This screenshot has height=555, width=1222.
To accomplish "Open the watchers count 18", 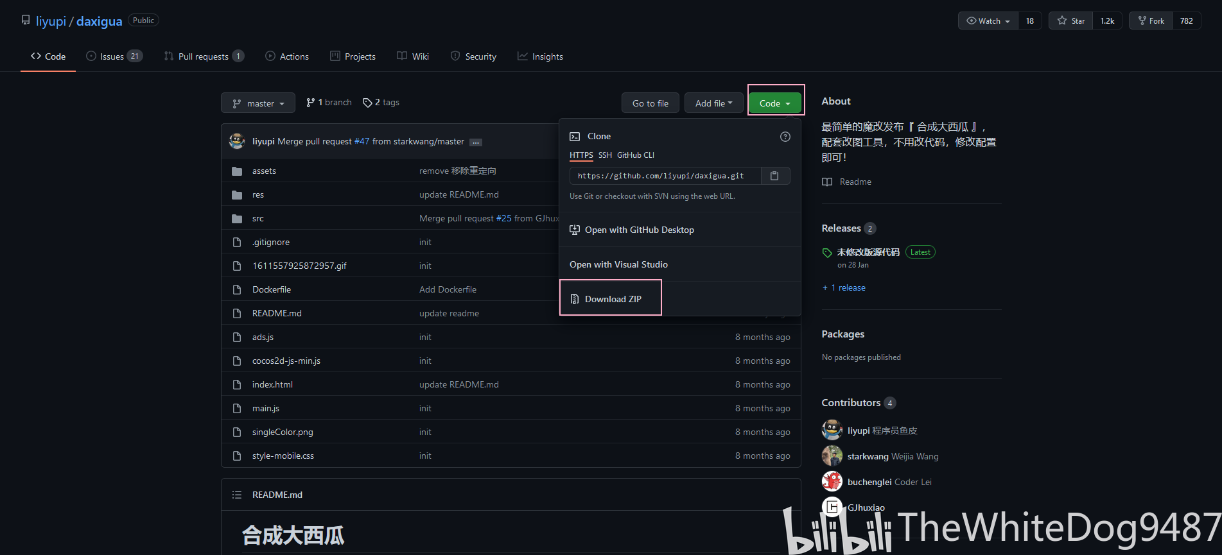I will pos(1030,21).
